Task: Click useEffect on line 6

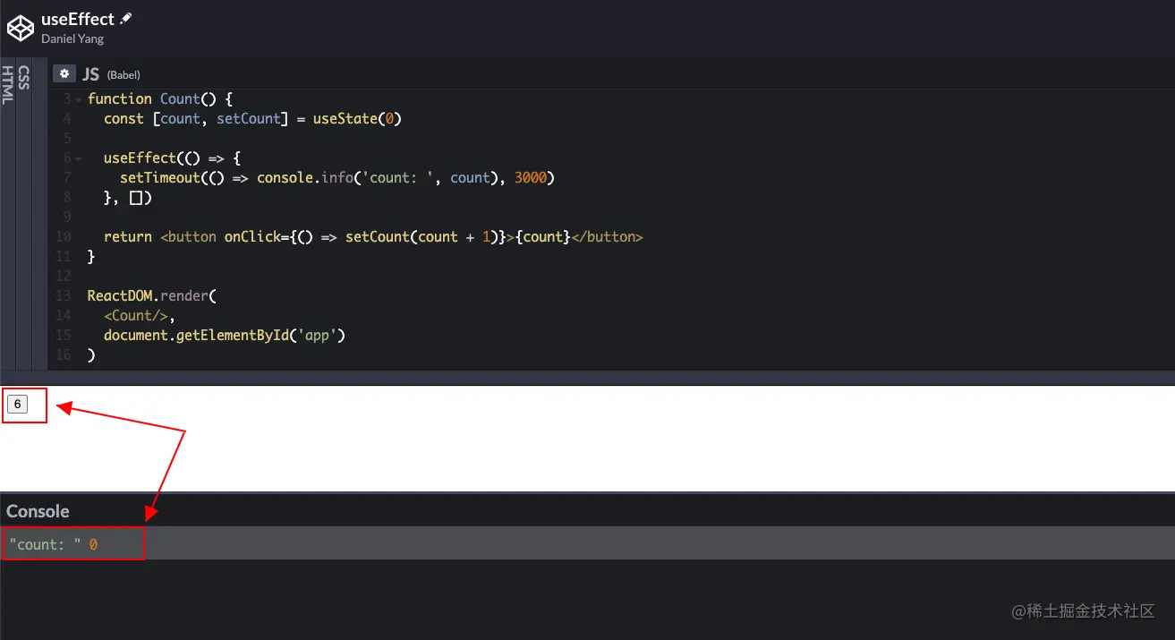Action: (140, 158)
